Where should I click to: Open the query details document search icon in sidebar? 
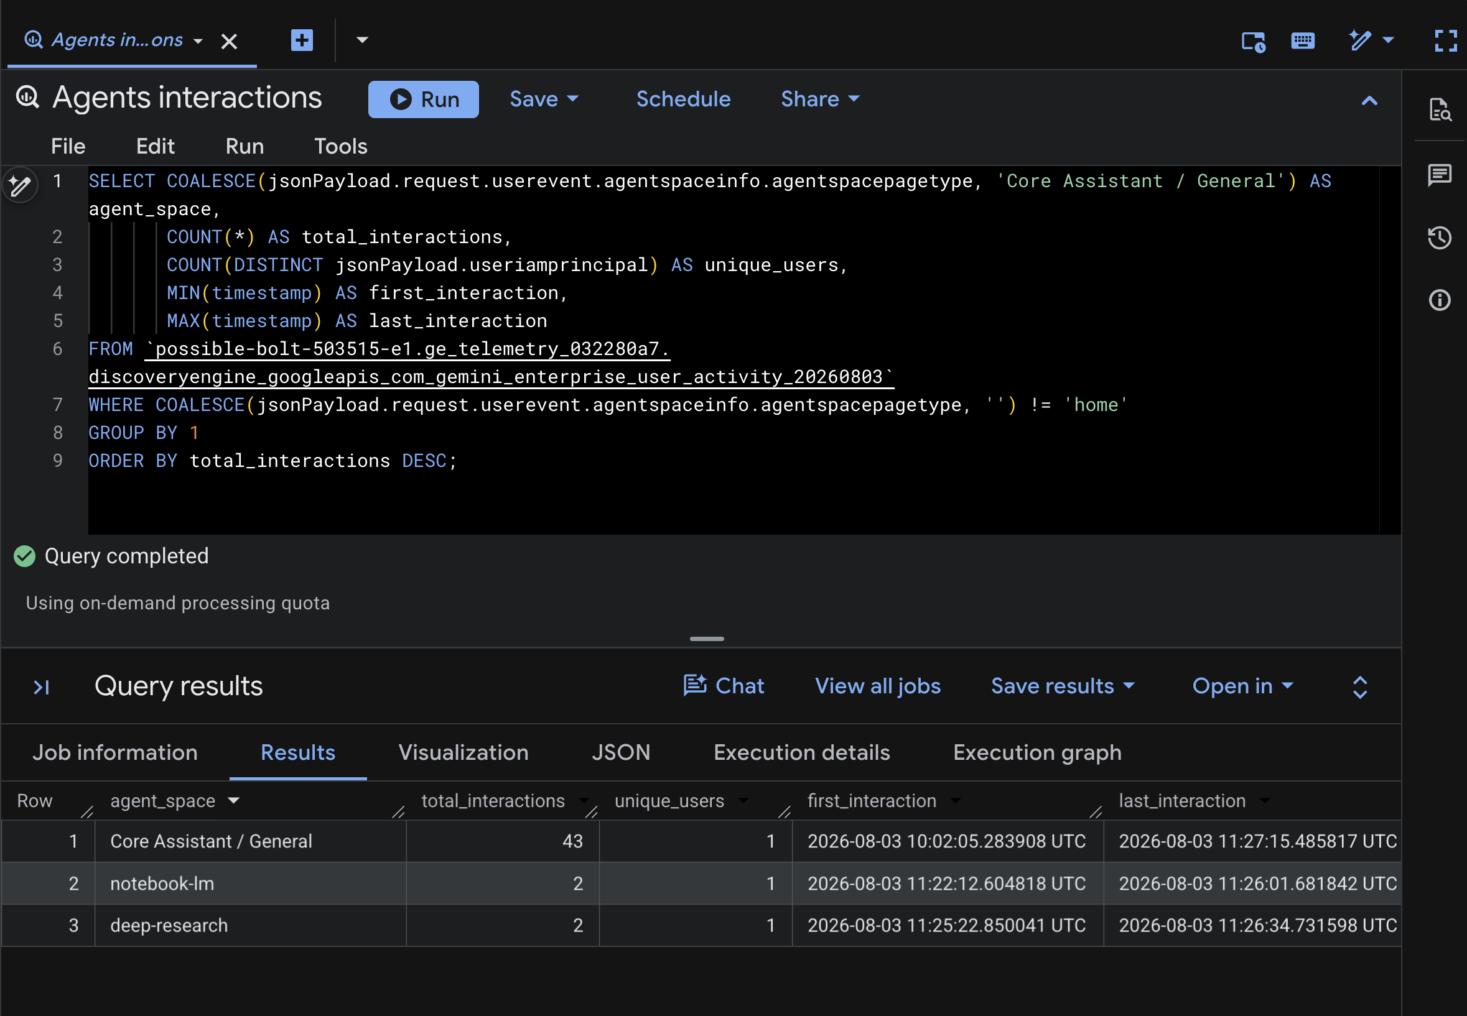(1440, 109)
